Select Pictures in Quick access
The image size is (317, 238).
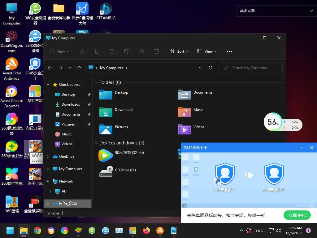[x=68, y=124]
